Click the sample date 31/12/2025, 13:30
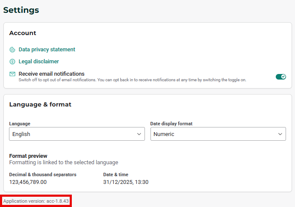The width and height of the screenshot is (295, 207). point(126,182)
